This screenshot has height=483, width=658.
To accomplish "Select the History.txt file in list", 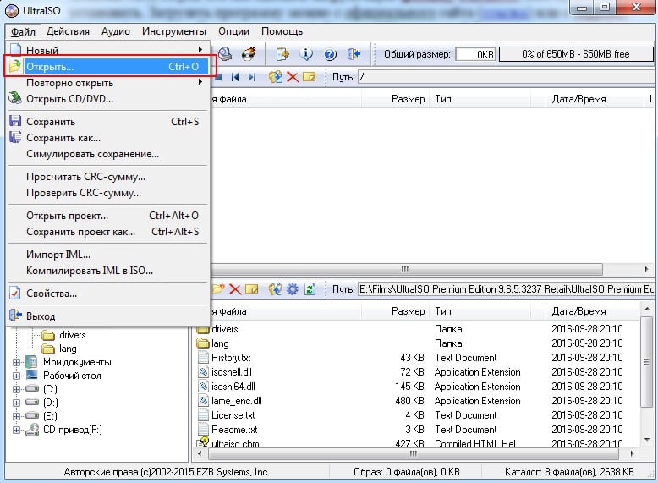I will pyautogui.click(x=231, y=358).
